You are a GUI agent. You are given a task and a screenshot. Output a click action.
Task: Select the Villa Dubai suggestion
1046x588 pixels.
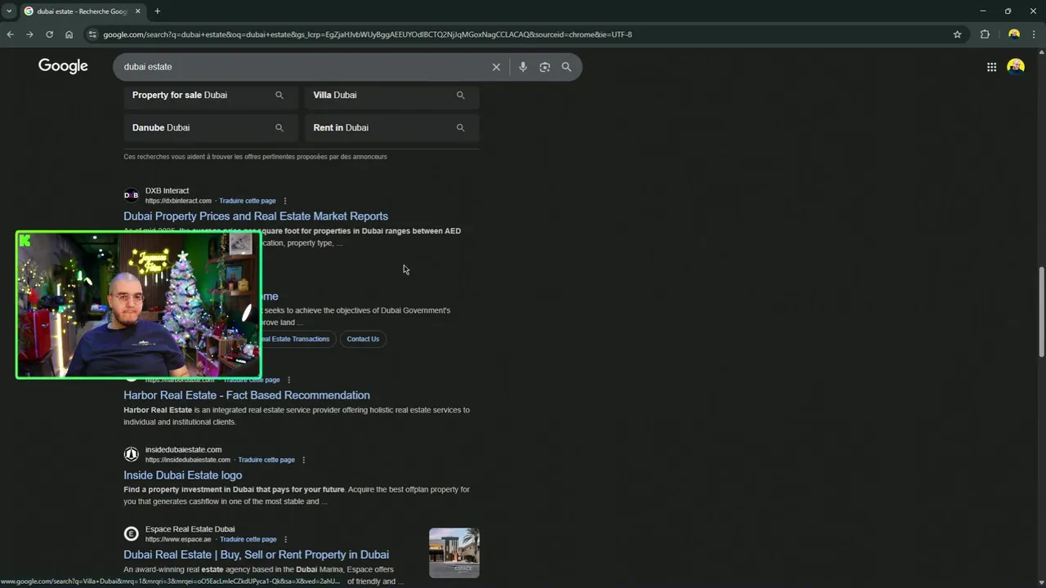pyautogui.click(x=392, y=96)
